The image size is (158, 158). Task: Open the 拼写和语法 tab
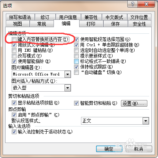tap(20, 17)
